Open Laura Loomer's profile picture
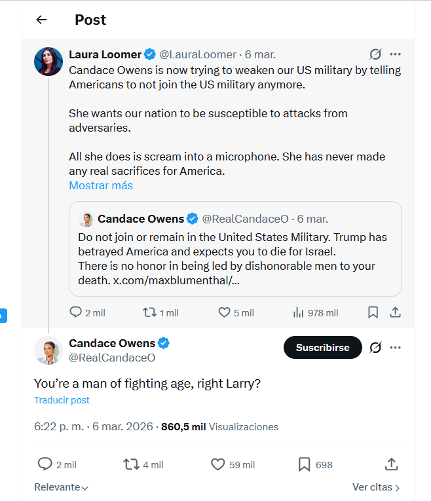This screenshot has height=501, width=431. 48,62
